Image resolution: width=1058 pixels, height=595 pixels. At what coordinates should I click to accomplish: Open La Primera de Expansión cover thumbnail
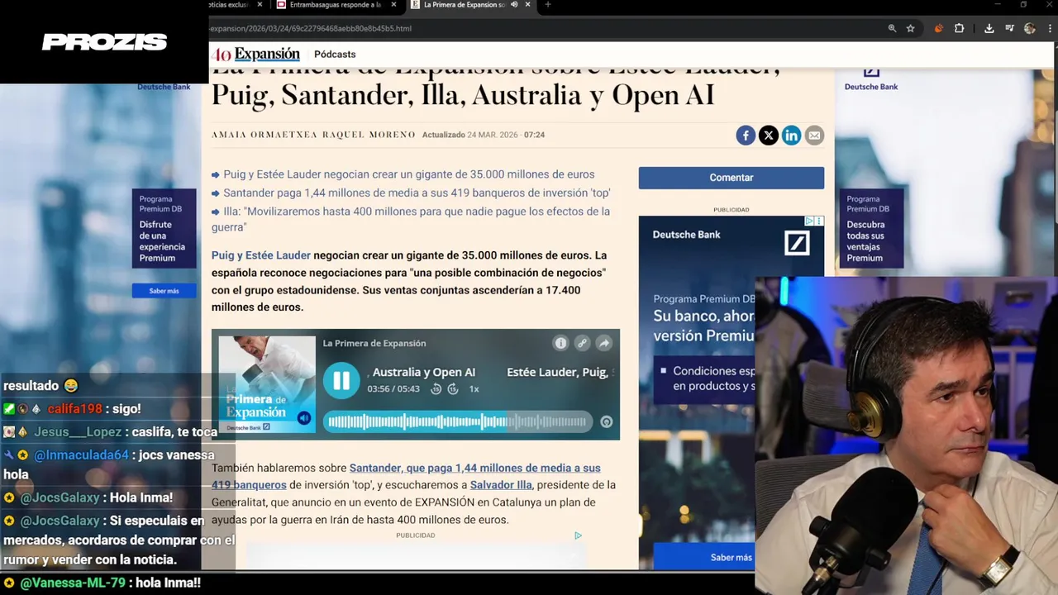pos(267,384)
